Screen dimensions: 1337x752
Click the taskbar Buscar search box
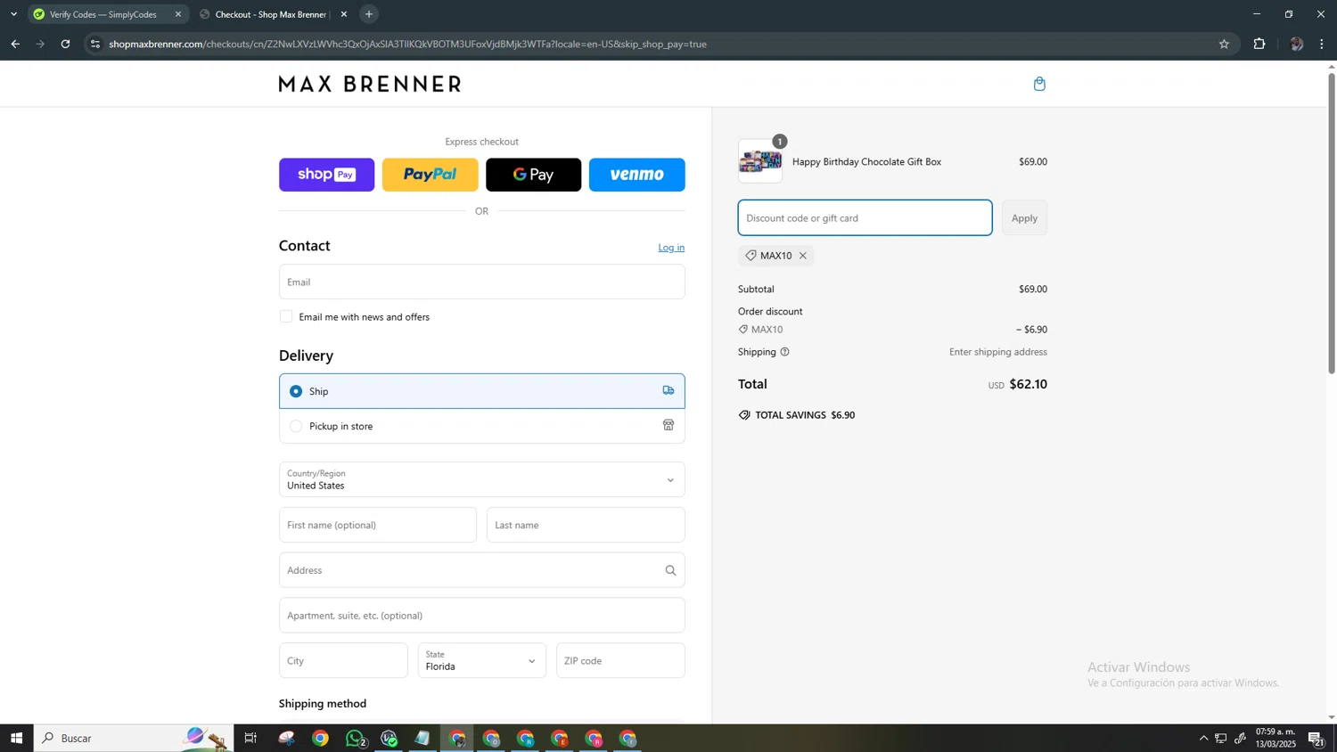(134, 738)
